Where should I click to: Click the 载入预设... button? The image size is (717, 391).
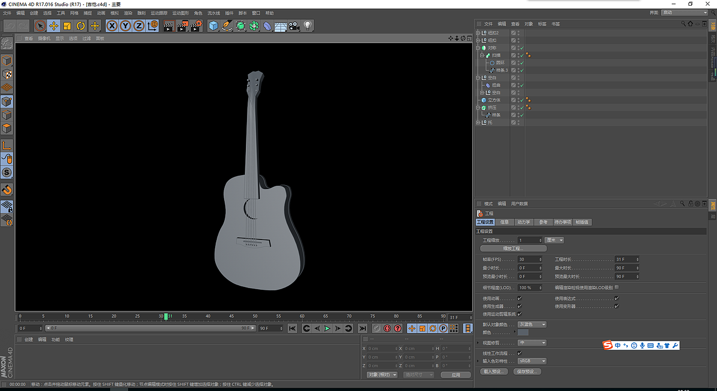[x=495, y=371]
